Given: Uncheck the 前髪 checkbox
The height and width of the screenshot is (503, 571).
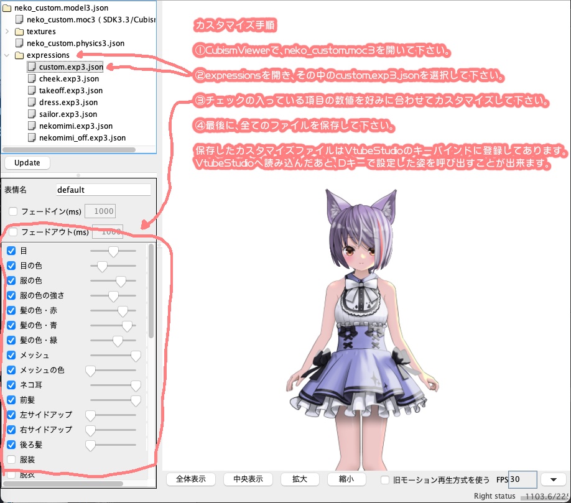Looking at the screenshot, I should (x=11, y=400).
